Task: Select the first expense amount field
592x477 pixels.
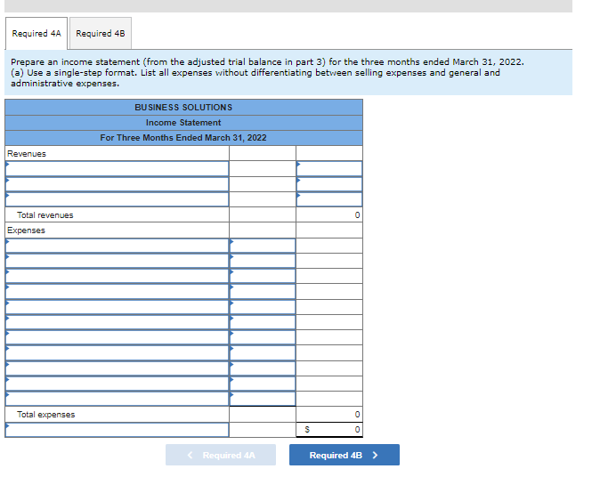Action: click(263, 246)
